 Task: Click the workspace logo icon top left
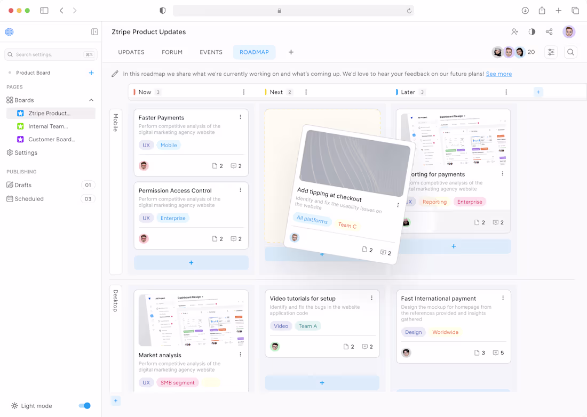pyautogui.click(x=9, y=31)
